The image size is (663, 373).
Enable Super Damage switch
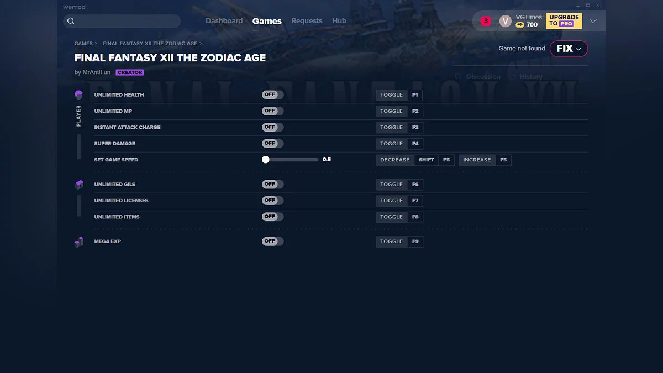point(272,143)
